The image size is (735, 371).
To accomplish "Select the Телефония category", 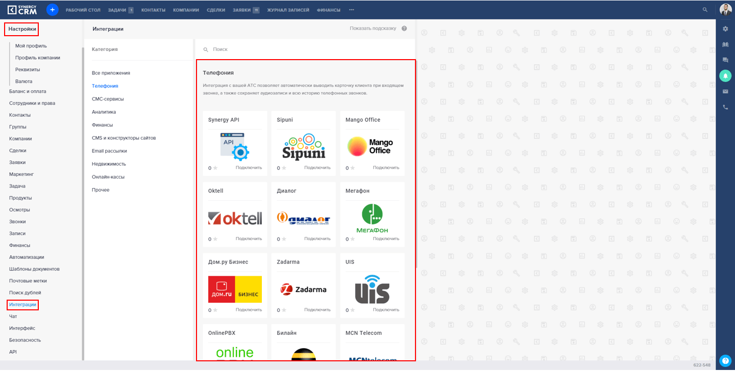I will click(x=105, y=86).
